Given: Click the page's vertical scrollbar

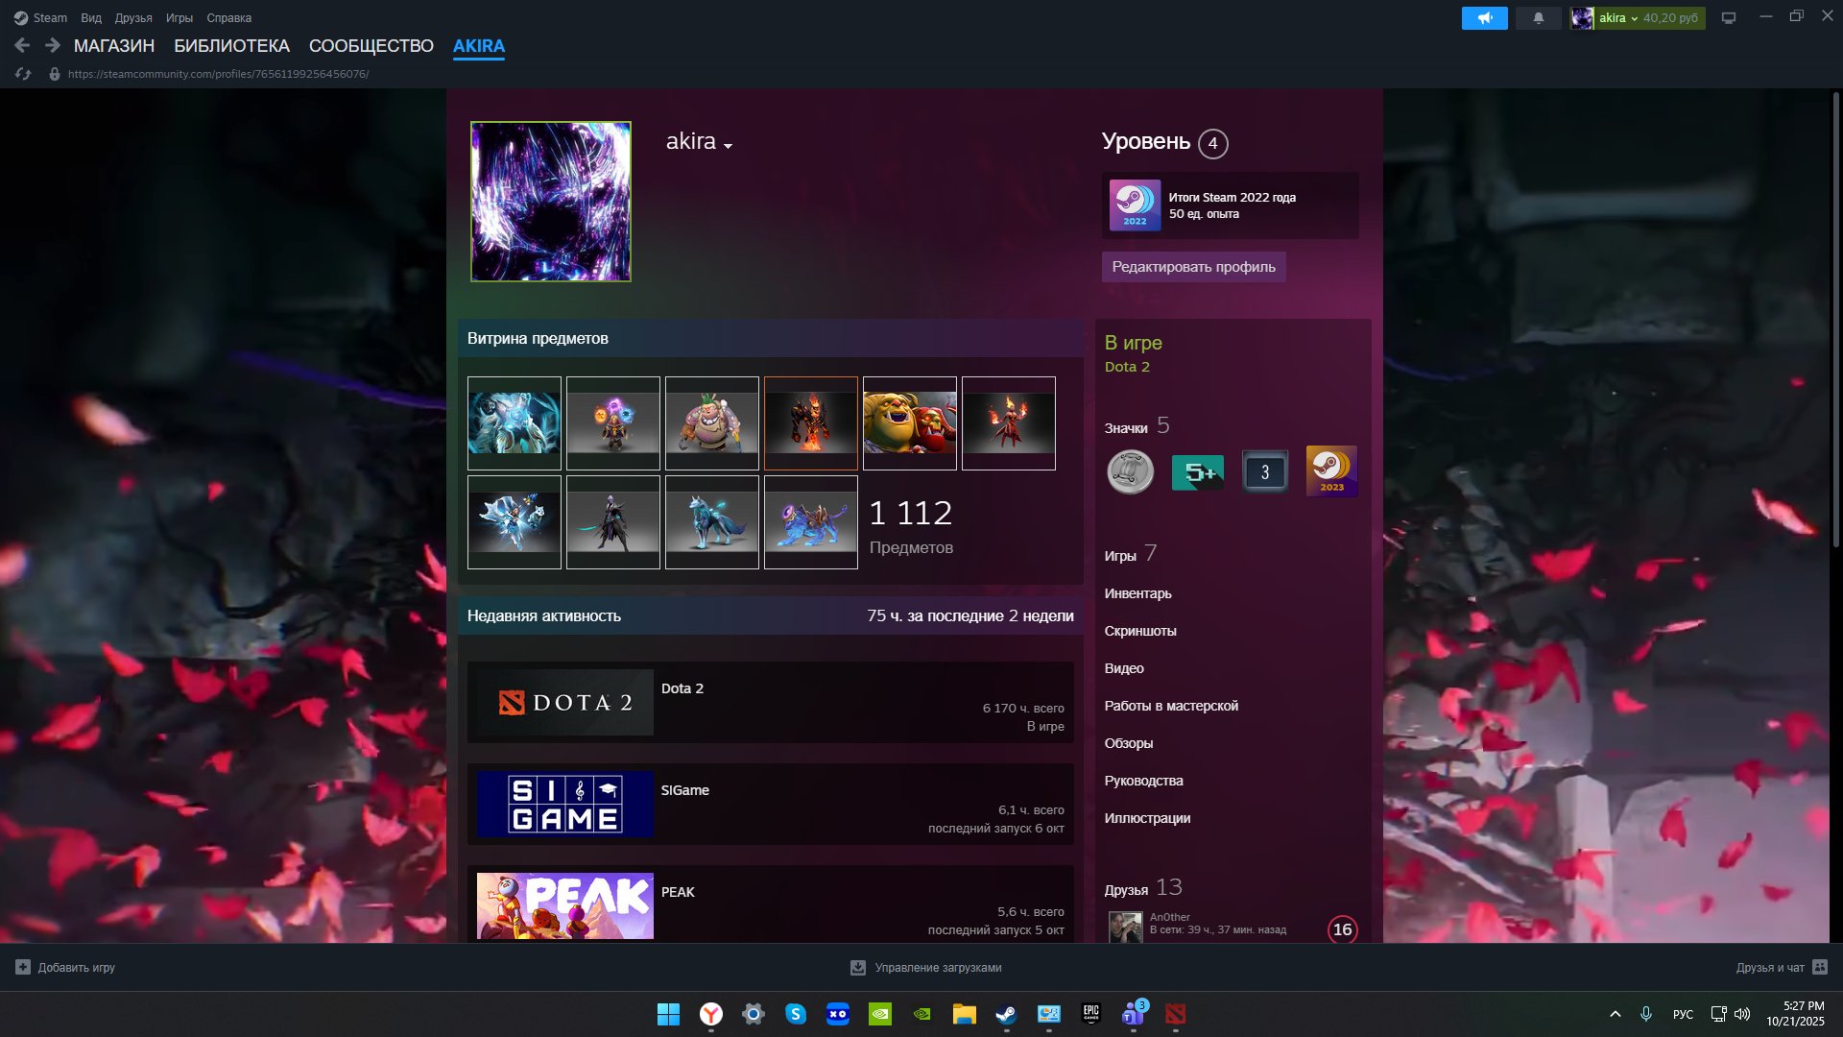Looking at the screenshot, I should coord(1835,317).
